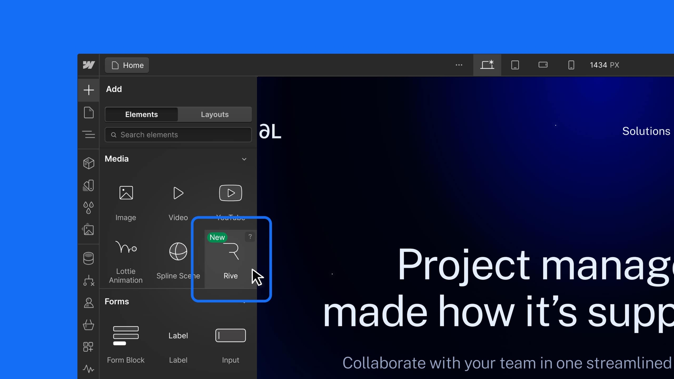674x379 pixels.
Task: Open the CMS database icon
Action: [x=88, y=258]
